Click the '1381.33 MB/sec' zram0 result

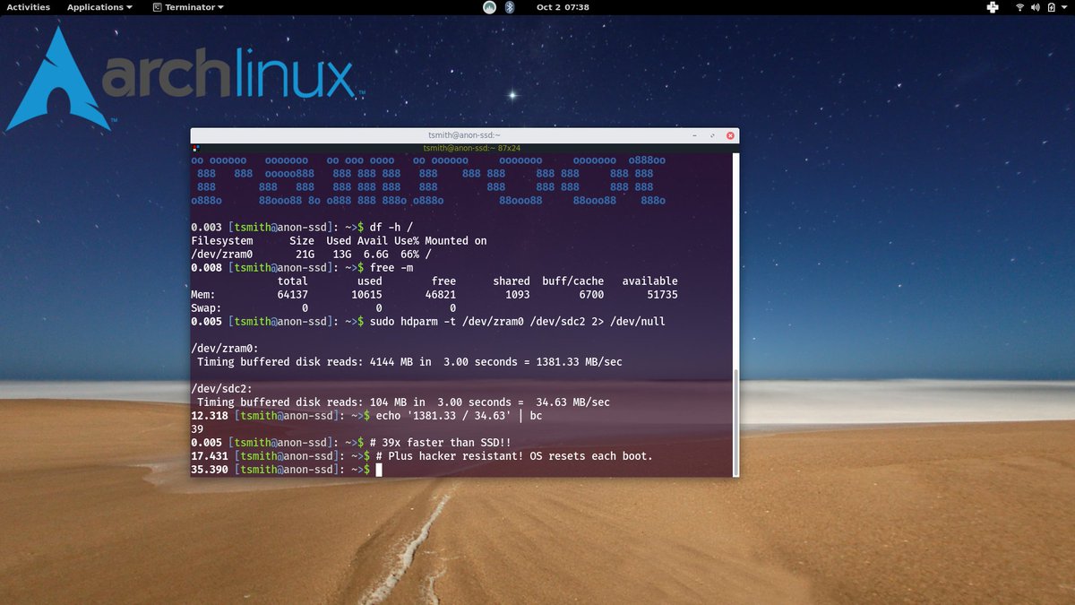click(579, 362)
